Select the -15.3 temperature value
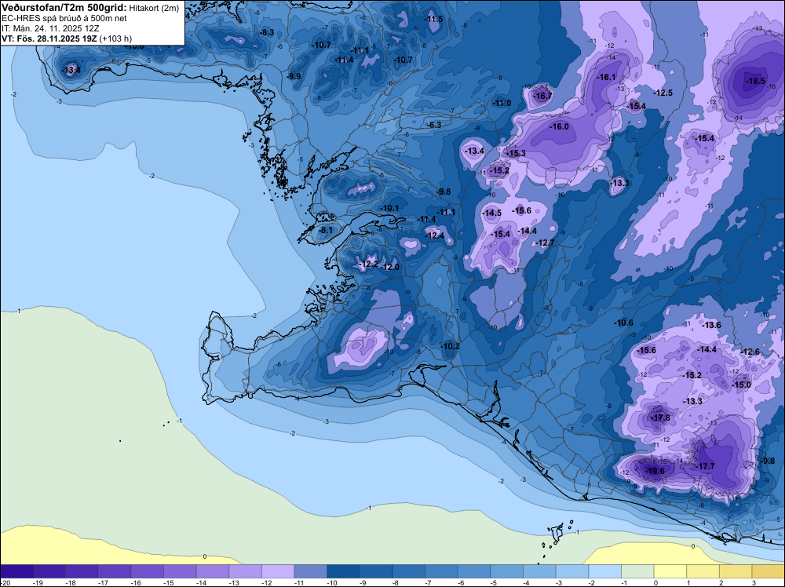Image resolution: width=785 pixels, height=587 pixels. [x=517, y=153]
